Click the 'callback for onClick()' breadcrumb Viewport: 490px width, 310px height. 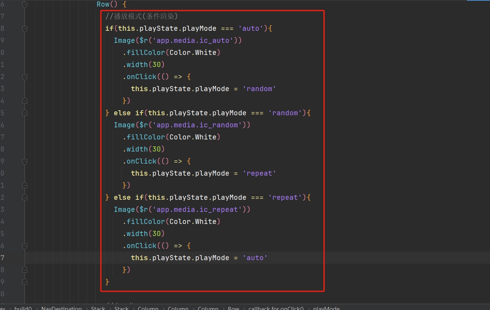coord(276,308)
